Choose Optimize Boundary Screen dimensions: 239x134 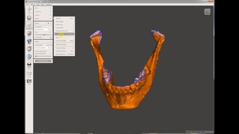pos(65,44)
